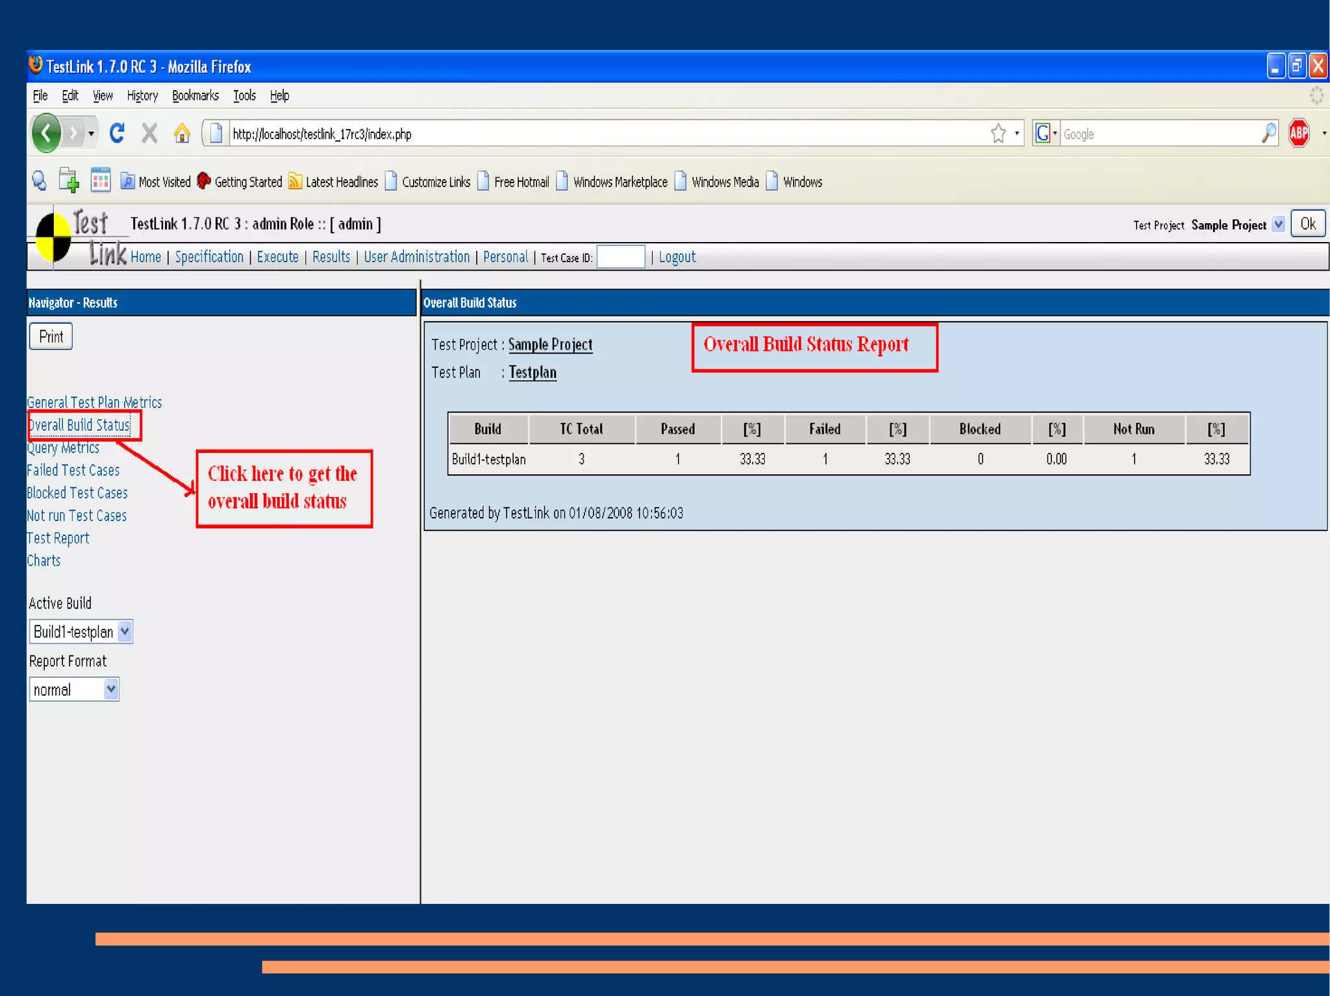Click the TestLink logo

click(81, 239)
